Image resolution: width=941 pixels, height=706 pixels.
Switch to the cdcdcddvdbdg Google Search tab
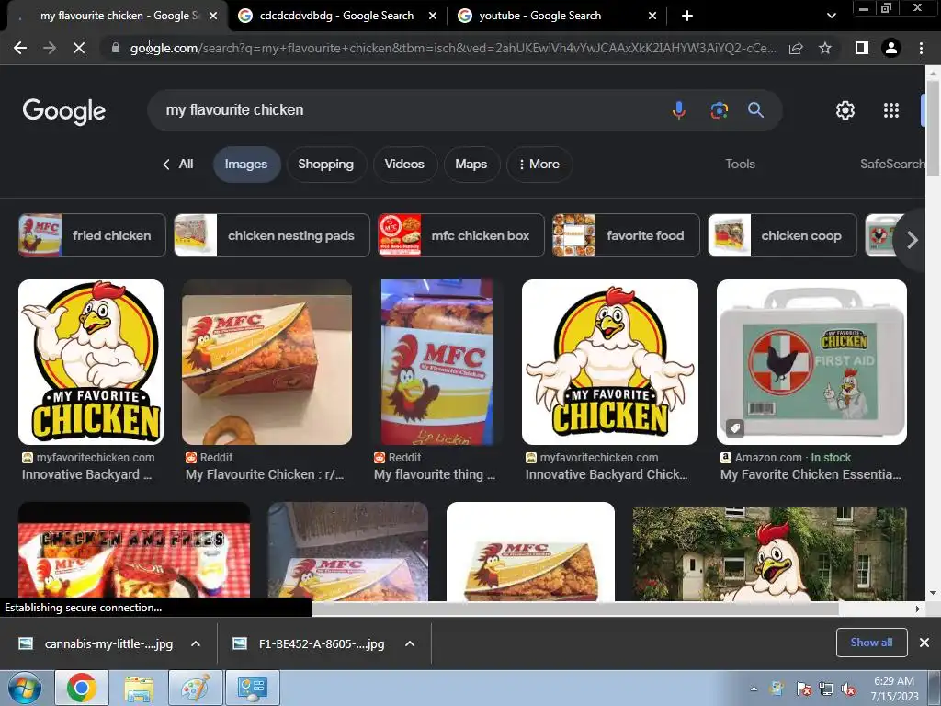(336, 16)
